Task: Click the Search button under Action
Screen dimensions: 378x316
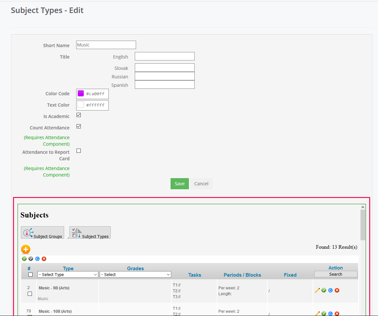Action: (336, 274)
